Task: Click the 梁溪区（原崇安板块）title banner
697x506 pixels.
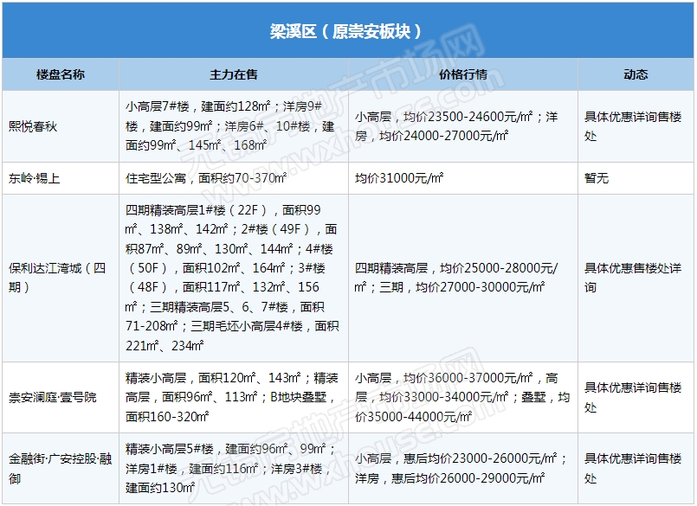Action: [x=347, y=31]
